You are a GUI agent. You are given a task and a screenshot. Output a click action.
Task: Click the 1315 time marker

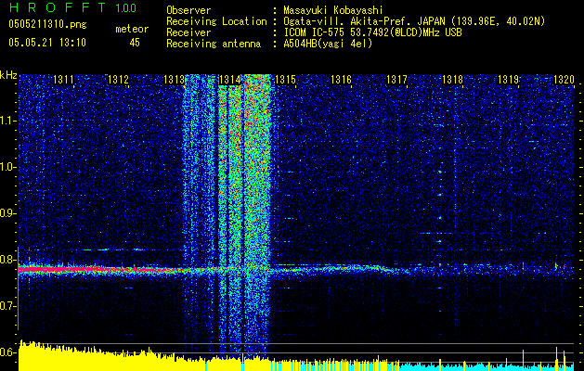coord(285,79)
